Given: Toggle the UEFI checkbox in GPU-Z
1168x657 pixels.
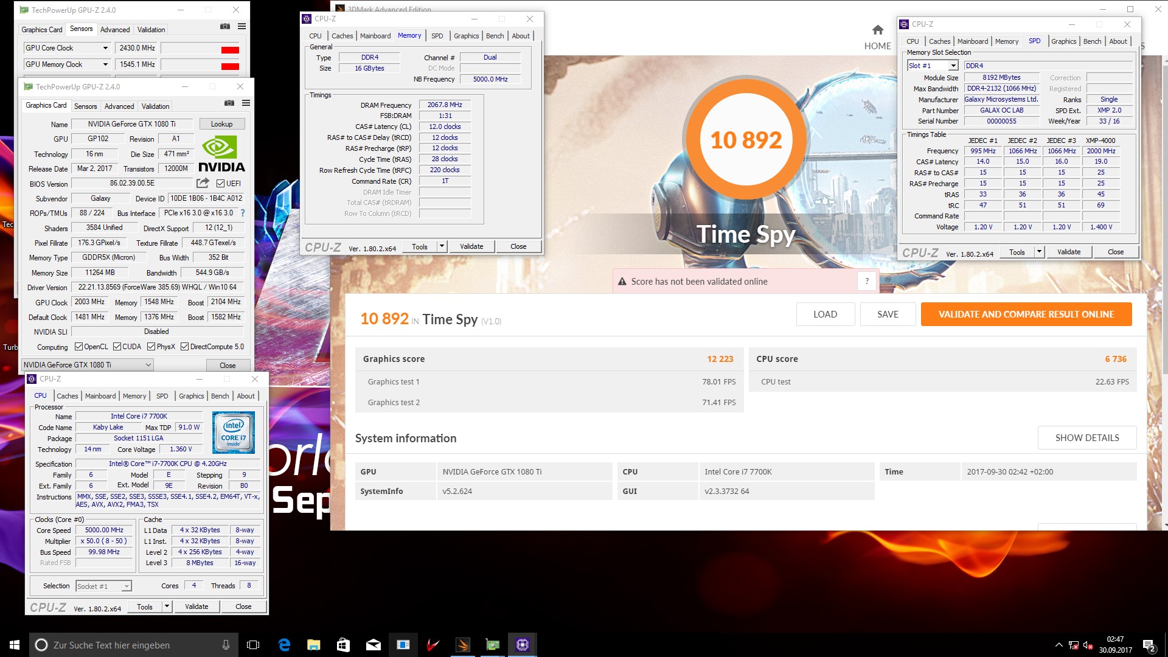Looking at the screenshot, I should [220, 183].
